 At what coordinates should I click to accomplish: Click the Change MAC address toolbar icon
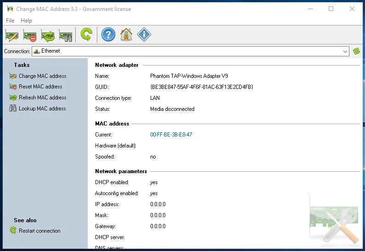[12, 35]
